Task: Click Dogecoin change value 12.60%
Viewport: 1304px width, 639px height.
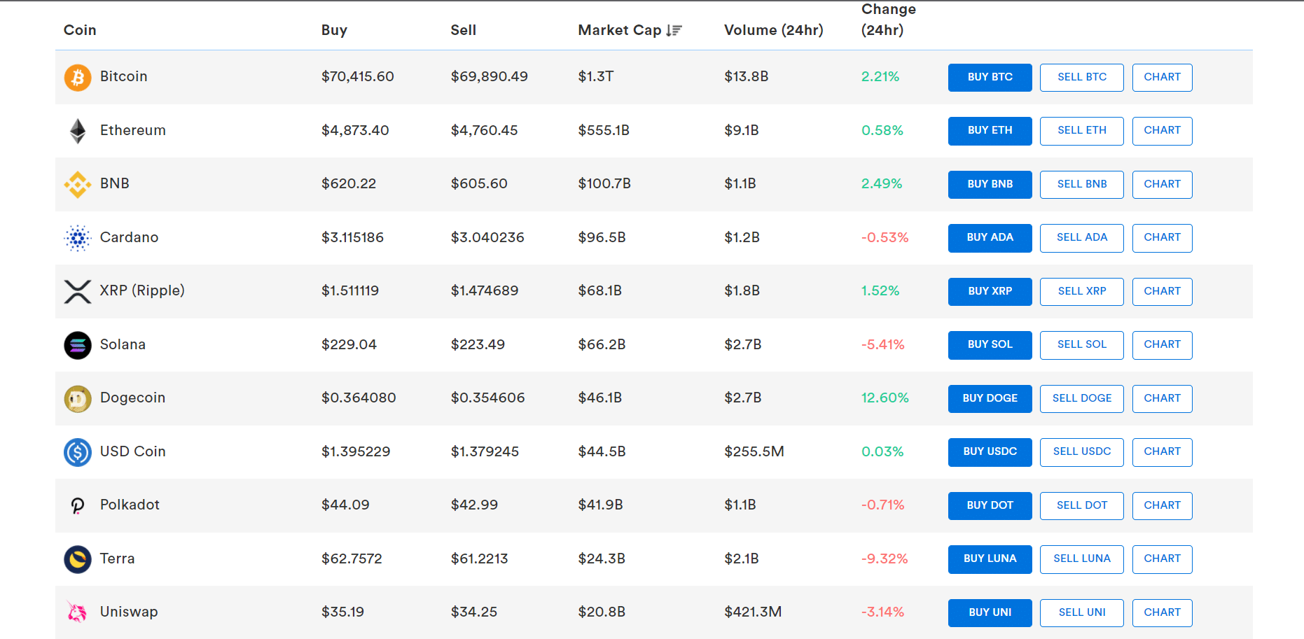Action: tap(885, 398)
